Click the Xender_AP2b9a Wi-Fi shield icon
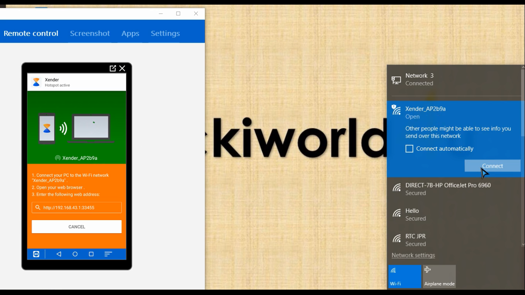The width and height of the screenshot is (525, 295). (x=396, y=109)
